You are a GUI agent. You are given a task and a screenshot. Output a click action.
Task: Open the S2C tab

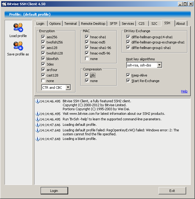click(x=154, y=24)
